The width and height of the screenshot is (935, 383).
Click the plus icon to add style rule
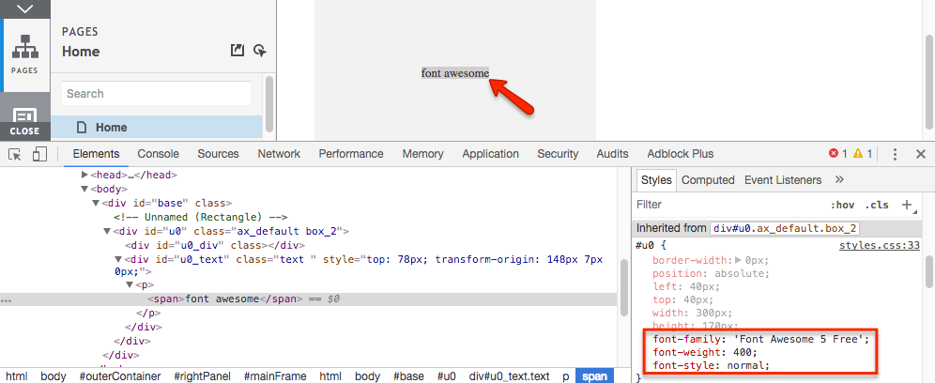point(907,205)
